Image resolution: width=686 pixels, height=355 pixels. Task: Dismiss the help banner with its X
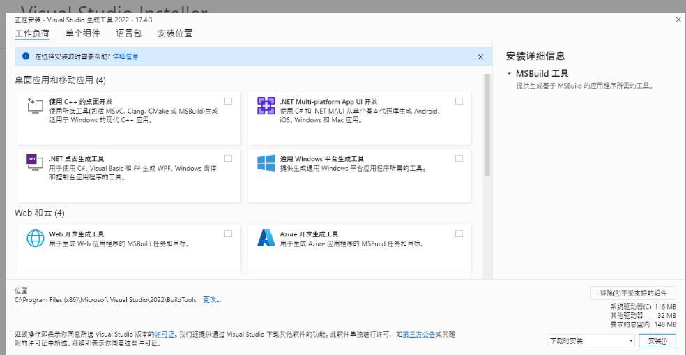(480, 57)
